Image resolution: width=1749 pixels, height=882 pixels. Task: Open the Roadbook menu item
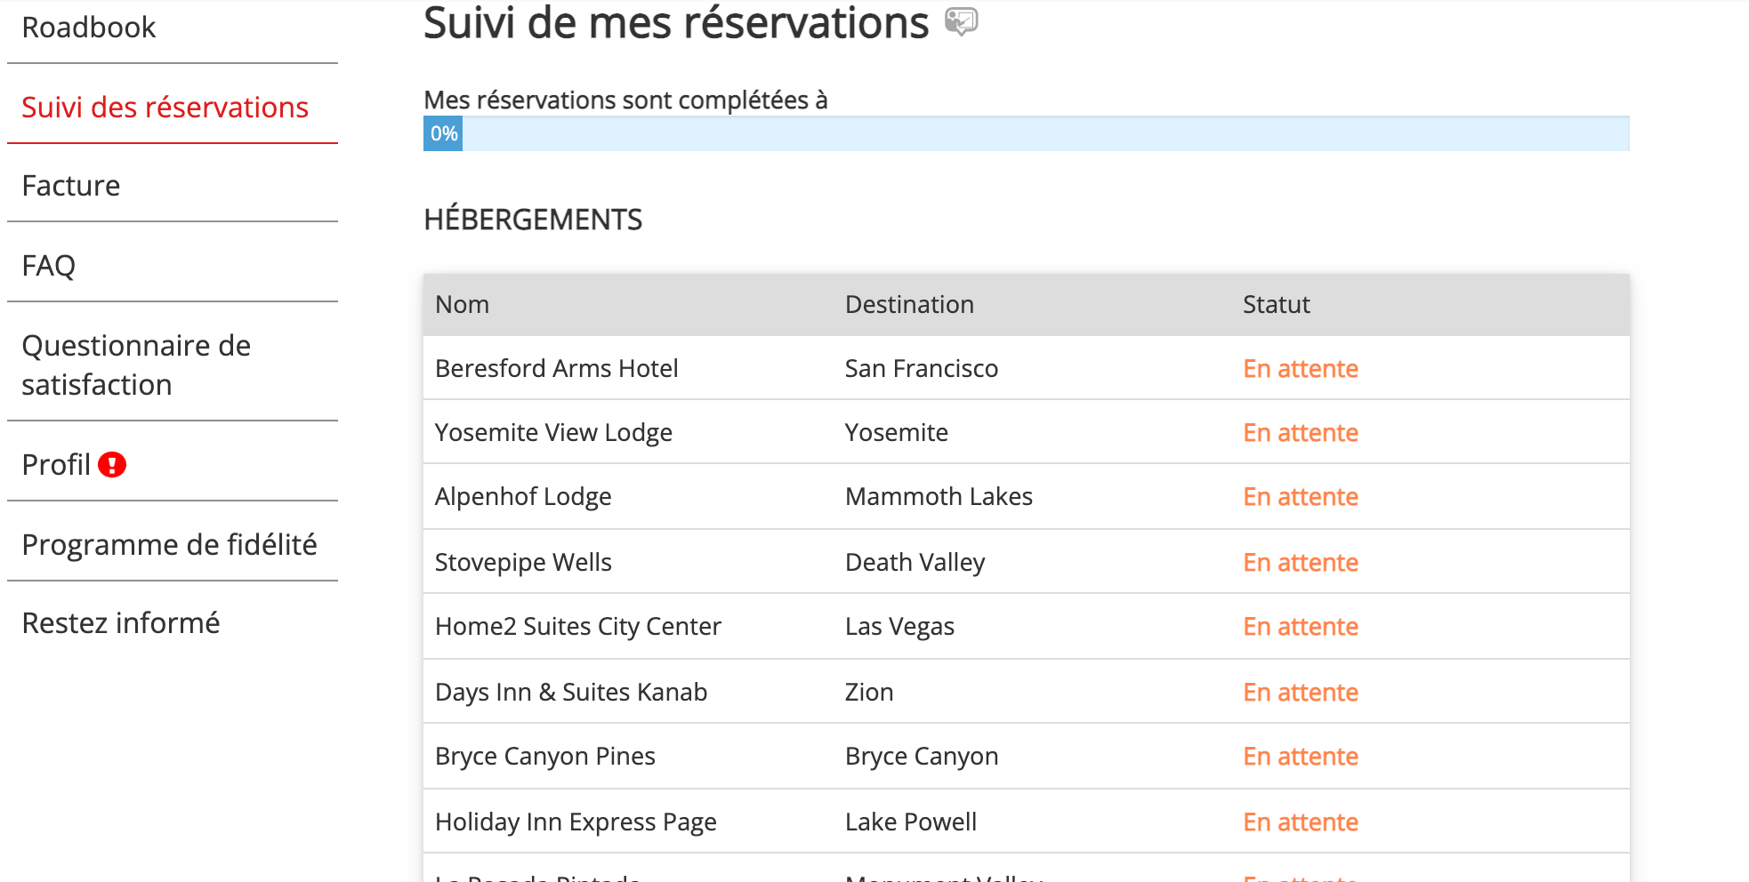pos(89,28)
